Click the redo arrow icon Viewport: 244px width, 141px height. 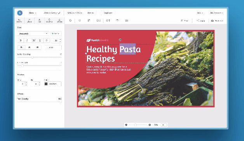tap(80, 21)
